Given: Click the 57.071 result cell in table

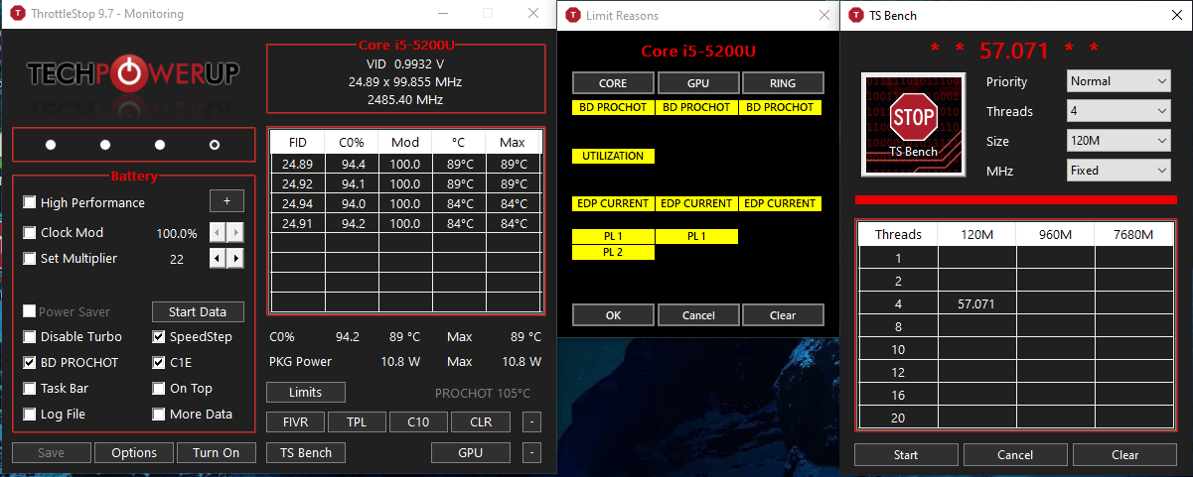Looking at the screenshot, I should (977, 304).
